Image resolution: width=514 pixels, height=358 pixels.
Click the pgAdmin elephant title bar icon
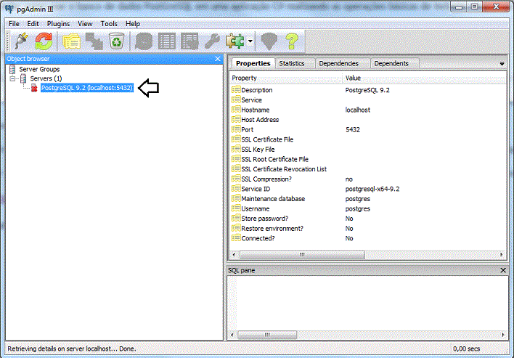(9, 9)
